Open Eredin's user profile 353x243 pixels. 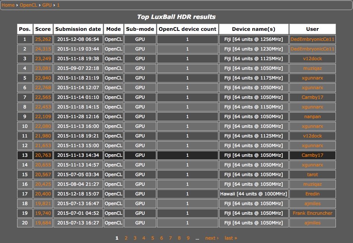tap(312, 194)
